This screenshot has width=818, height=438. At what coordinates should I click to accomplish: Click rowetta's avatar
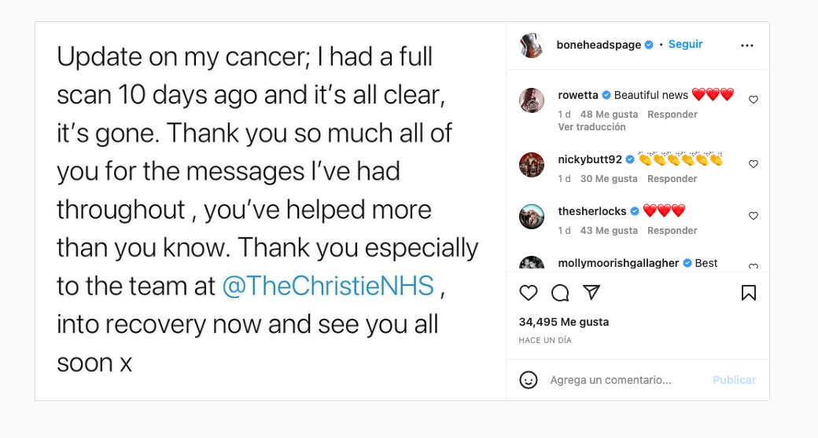[x=532, y=100]
